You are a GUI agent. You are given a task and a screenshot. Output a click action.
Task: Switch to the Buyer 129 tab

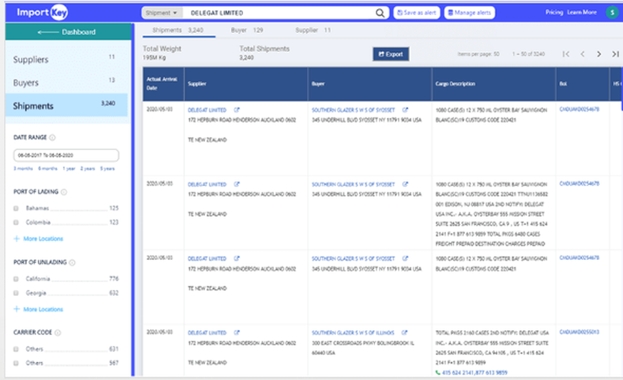coord(247,30)
